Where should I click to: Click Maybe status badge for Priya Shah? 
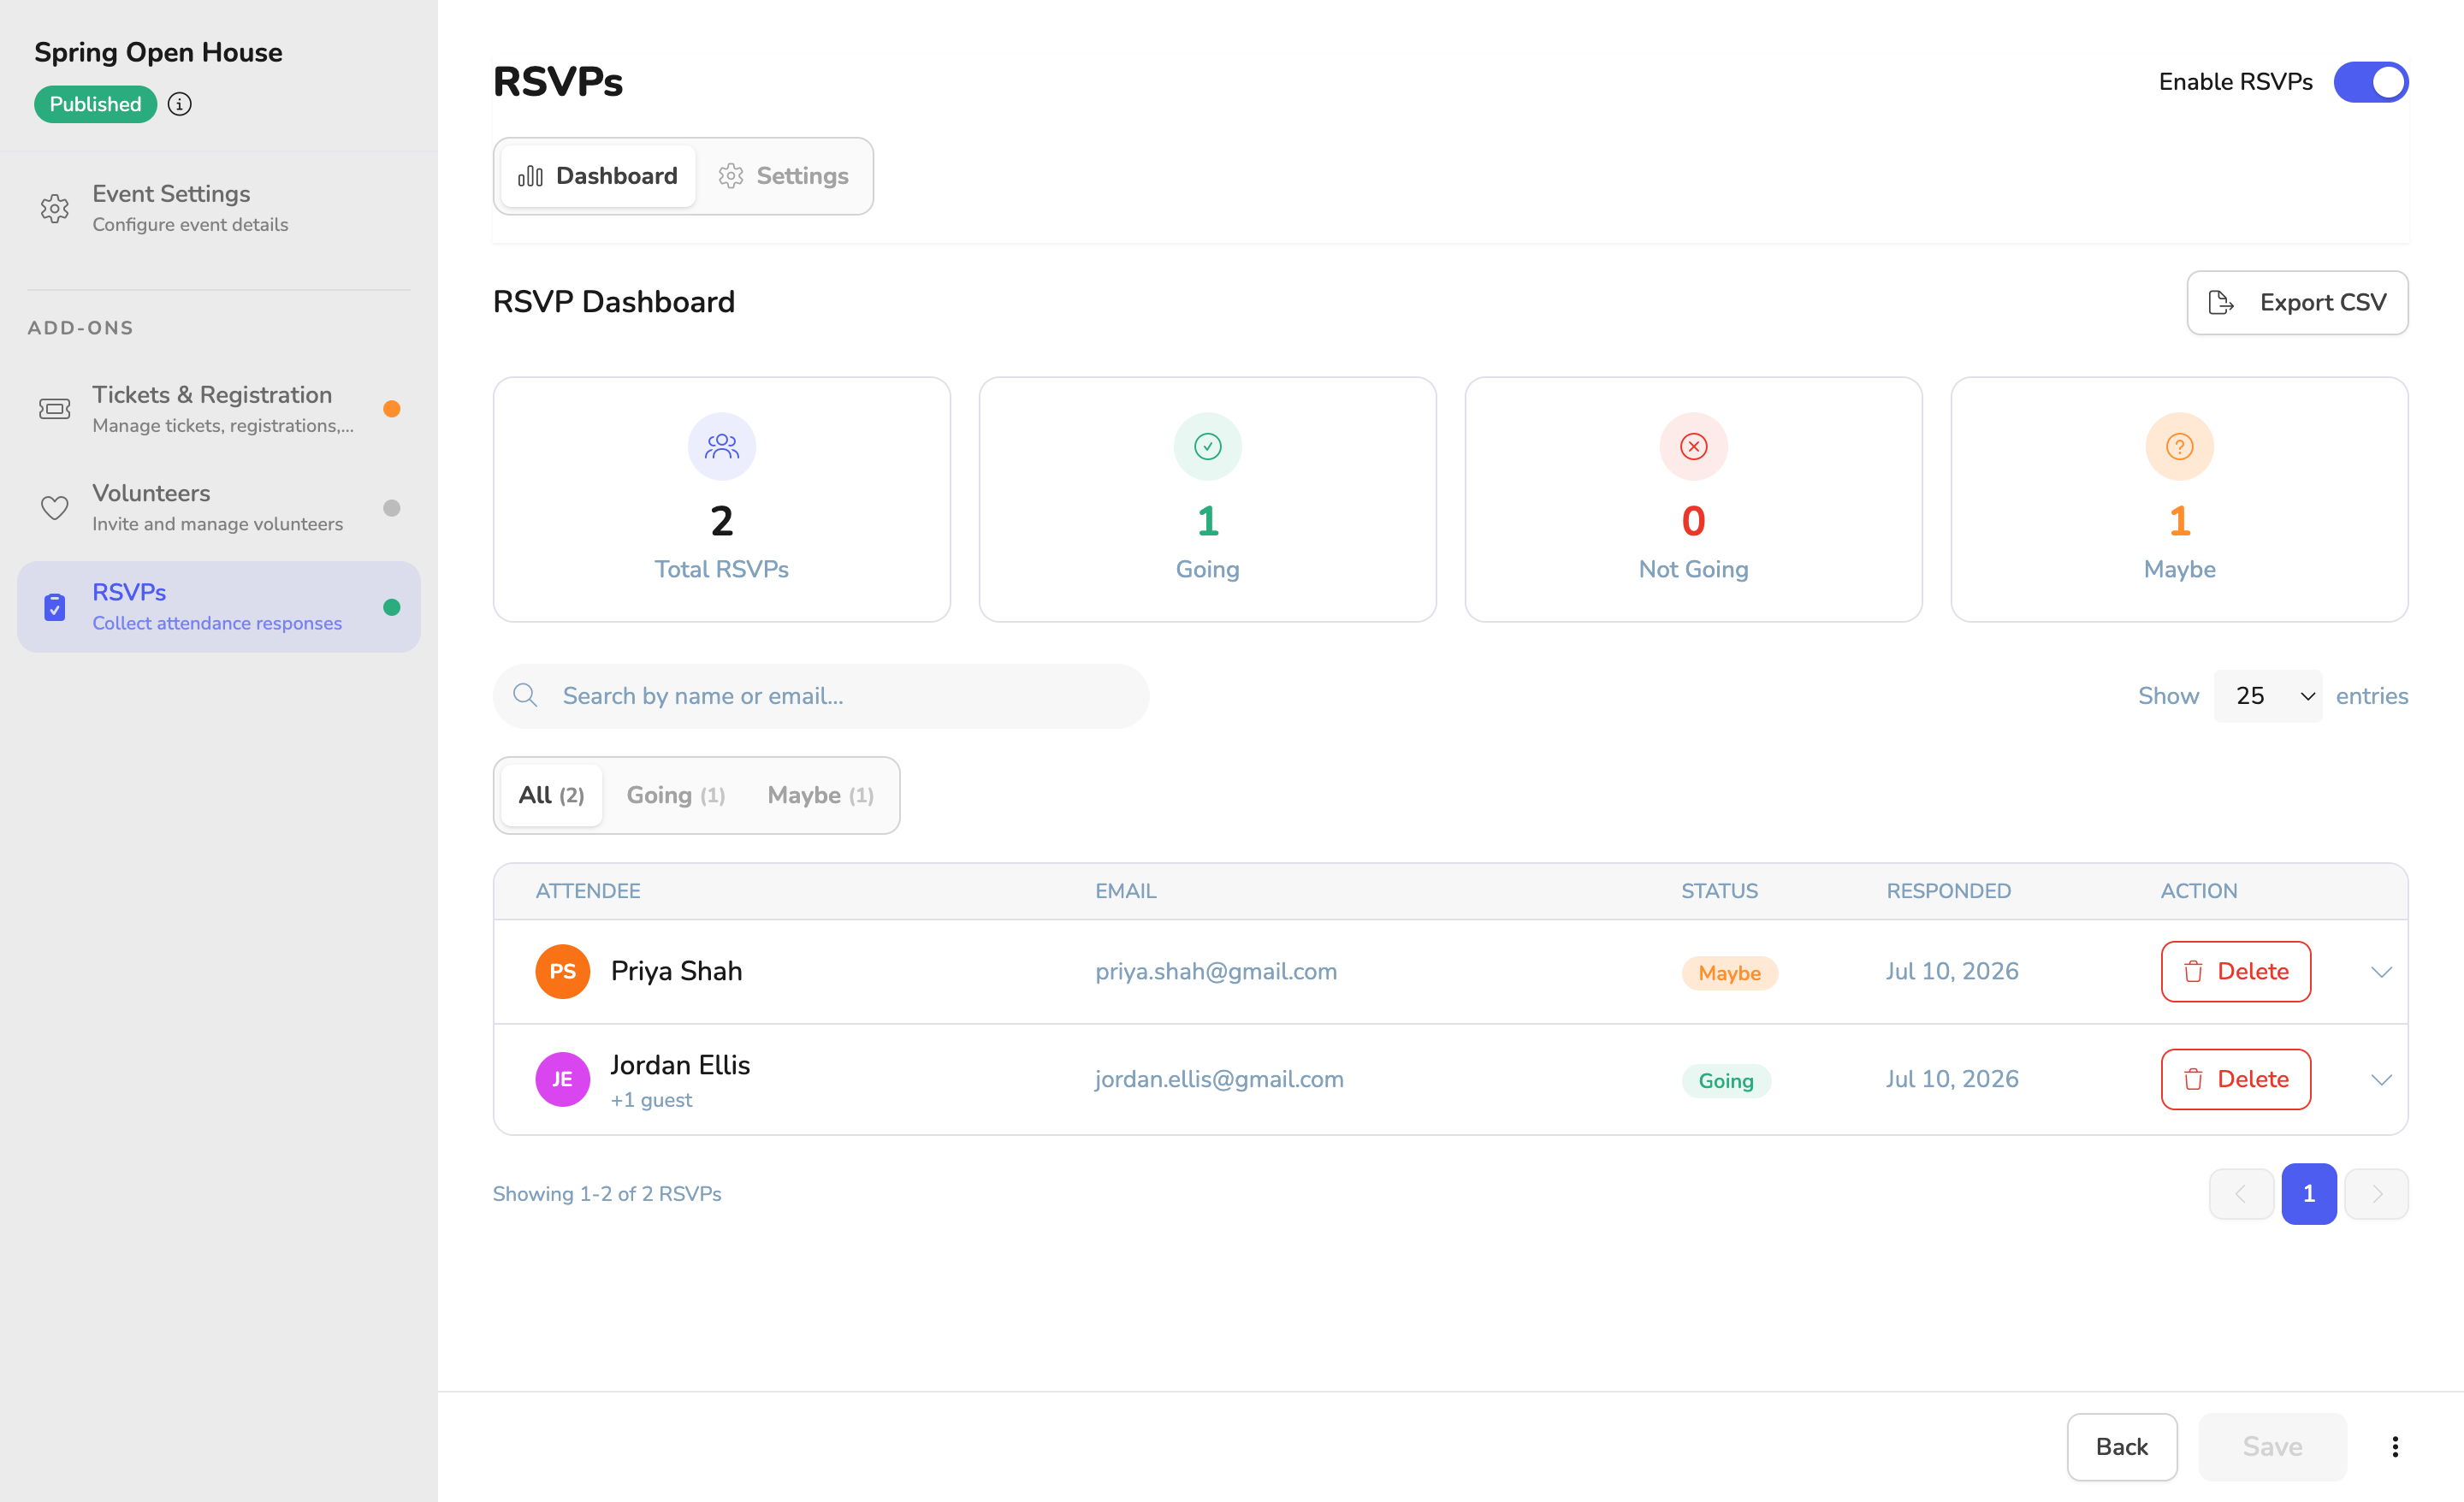[1730, 973]
